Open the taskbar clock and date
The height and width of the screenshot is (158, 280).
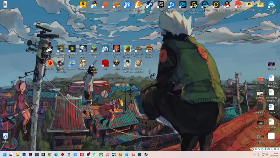pyautogui.click(x=274, y=154)
